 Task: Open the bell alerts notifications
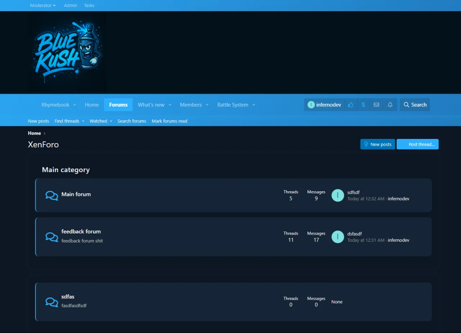pyautogui.click(x=390, y=105)
